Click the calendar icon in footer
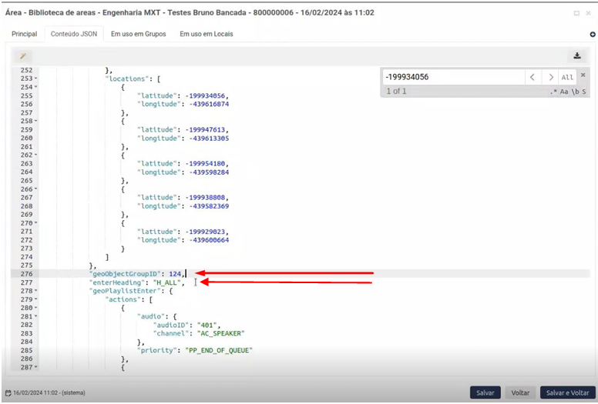Image resolution: width=598 pixels, height=404 pixels. click(x=8, y=392)
